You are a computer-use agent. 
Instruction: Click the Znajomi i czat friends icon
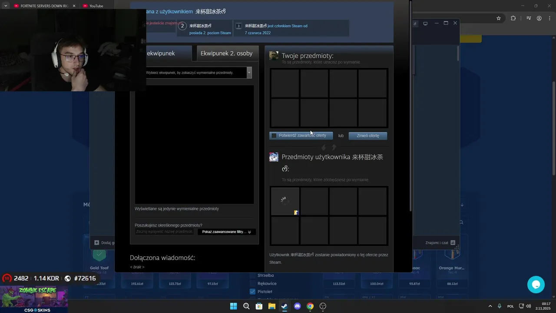coord(453,243)
